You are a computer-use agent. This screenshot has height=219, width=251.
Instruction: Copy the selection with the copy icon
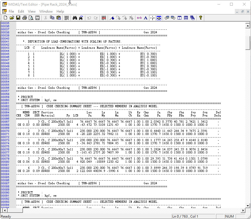tap(52, 18)
